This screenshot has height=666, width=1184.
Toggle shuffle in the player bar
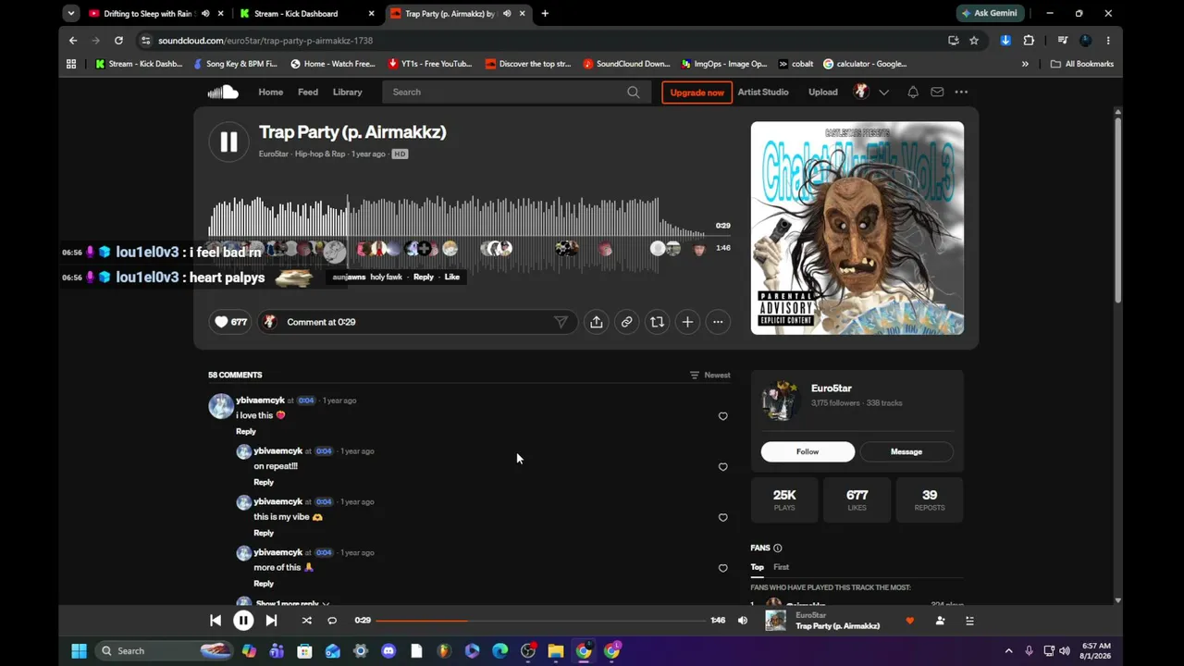[306, 621]
